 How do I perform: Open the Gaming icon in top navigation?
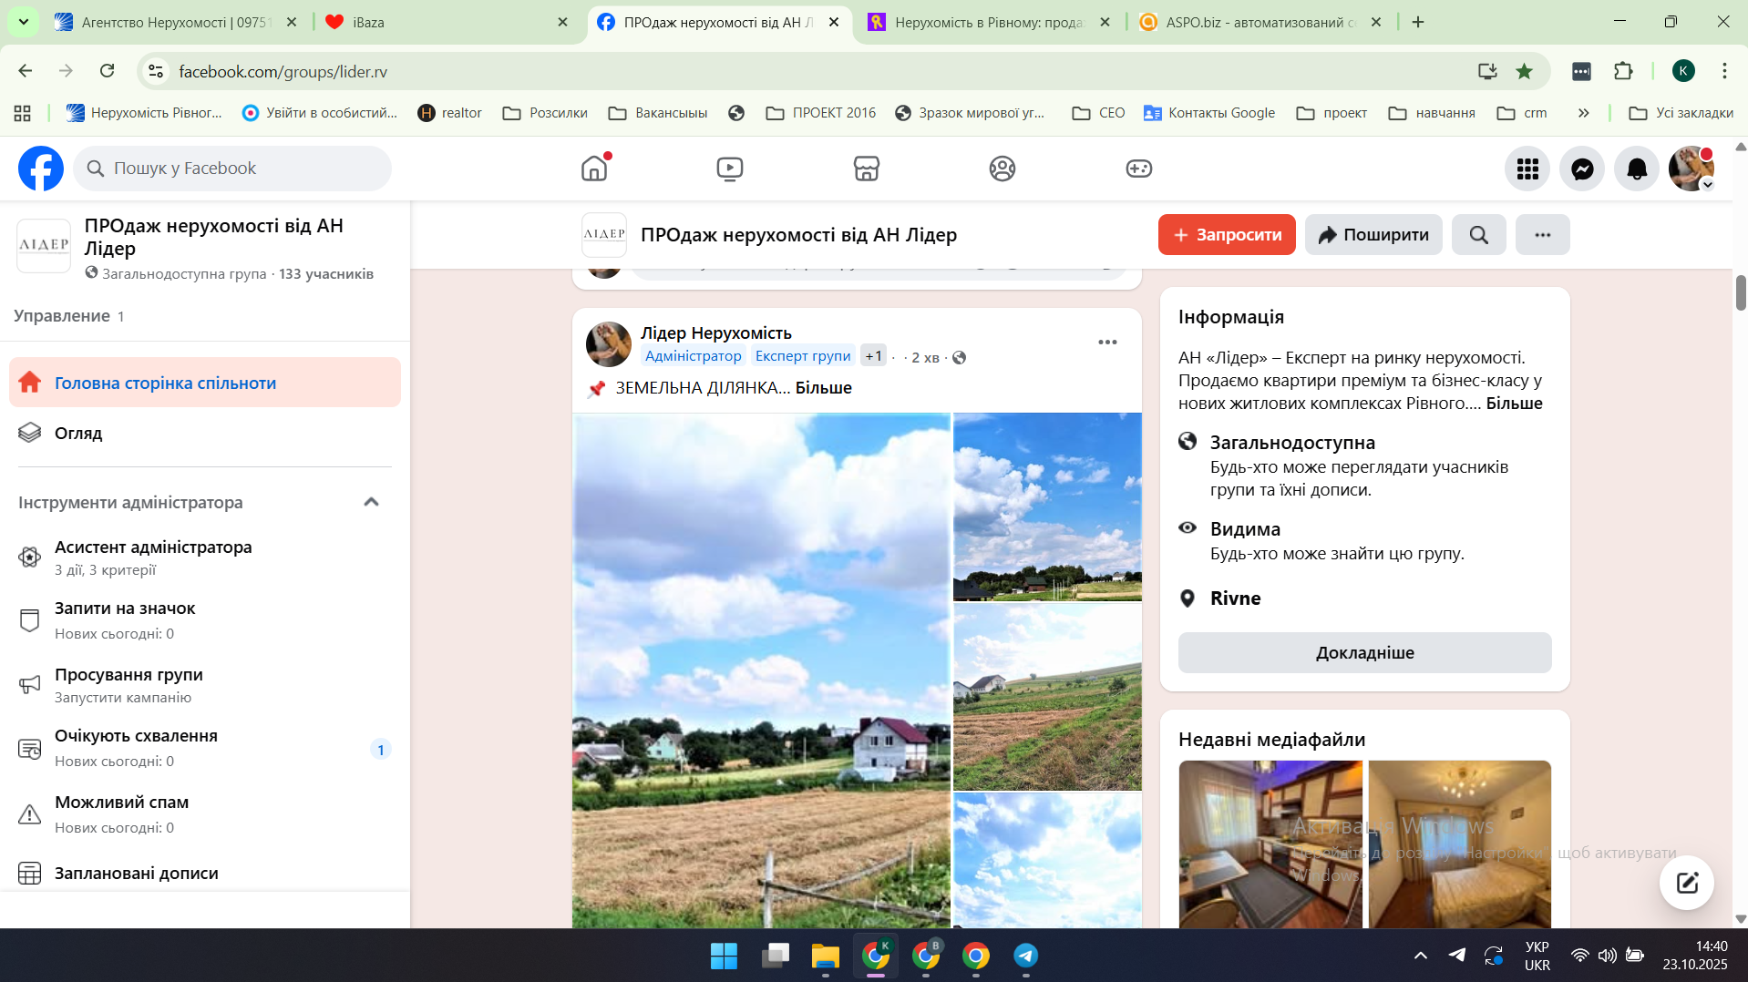[x=1138, y=169]
